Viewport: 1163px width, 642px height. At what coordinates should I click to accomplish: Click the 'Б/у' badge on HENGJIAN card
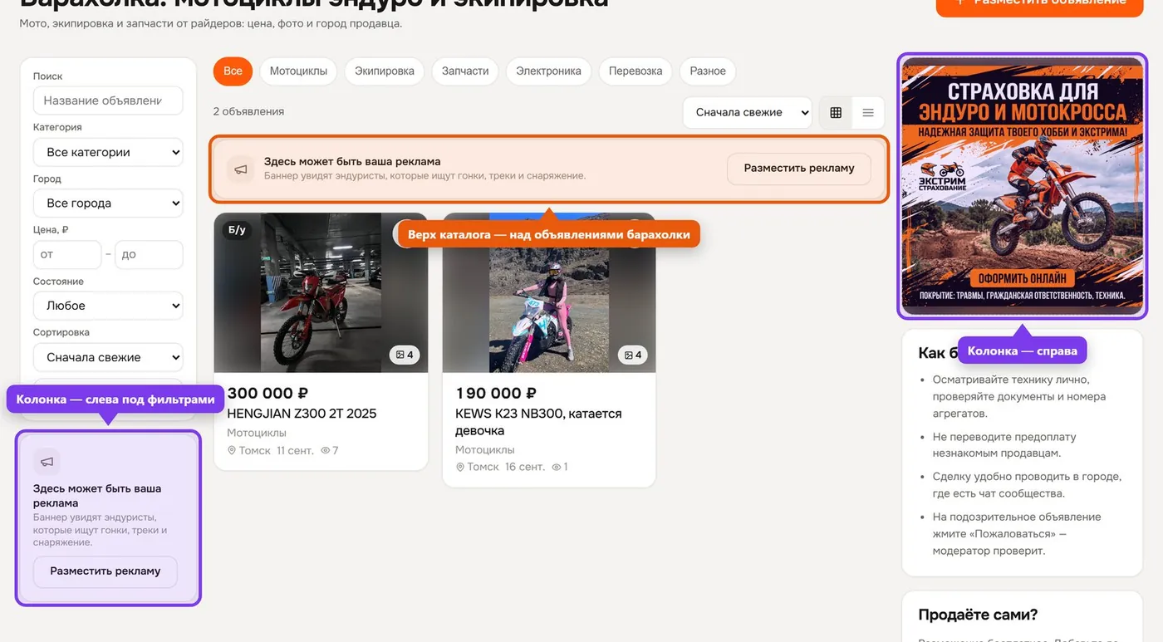coord(238,230)
